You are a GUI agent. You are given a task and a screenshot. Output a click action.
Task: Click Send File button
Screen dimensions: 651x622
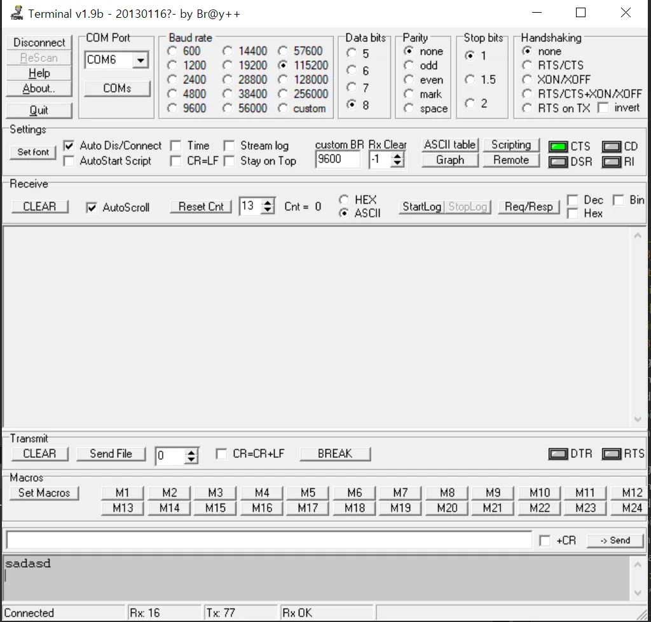[x=111, y=454]
